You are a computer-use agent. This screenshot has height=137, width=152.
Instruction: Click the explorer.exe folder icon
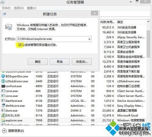click(3, 120)
